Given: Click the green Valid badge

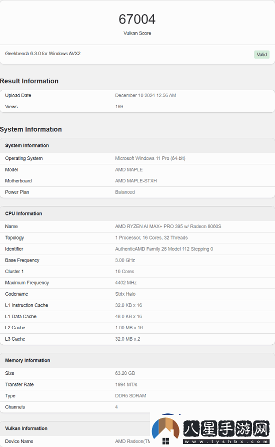Looking at the screenshot, I should tap(261, 55).
